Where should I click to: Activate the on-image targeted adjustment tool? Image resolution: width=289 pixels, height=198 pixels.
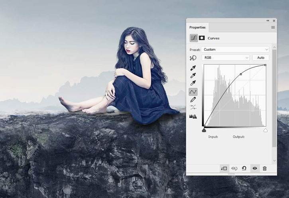(x=193, y=58)
